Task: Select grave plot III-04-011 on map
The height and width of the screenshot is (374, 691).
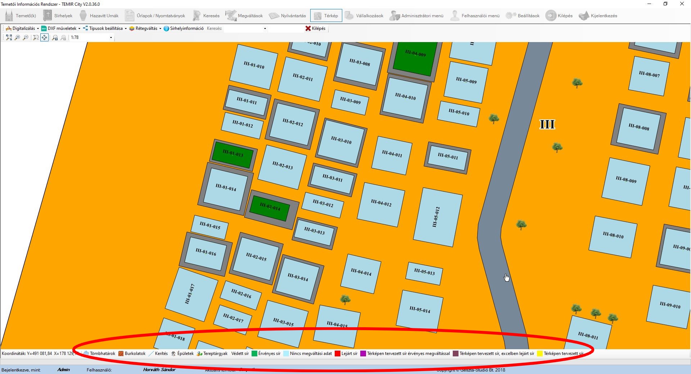Action: click(x=392, y=155)
